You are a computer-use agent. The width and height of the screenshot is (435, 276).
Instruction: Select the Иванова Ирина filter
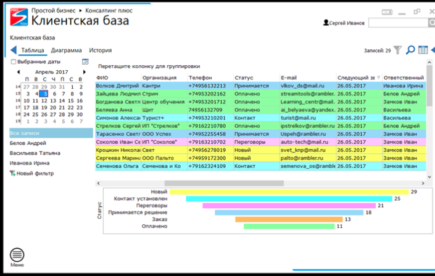(30, 163)
